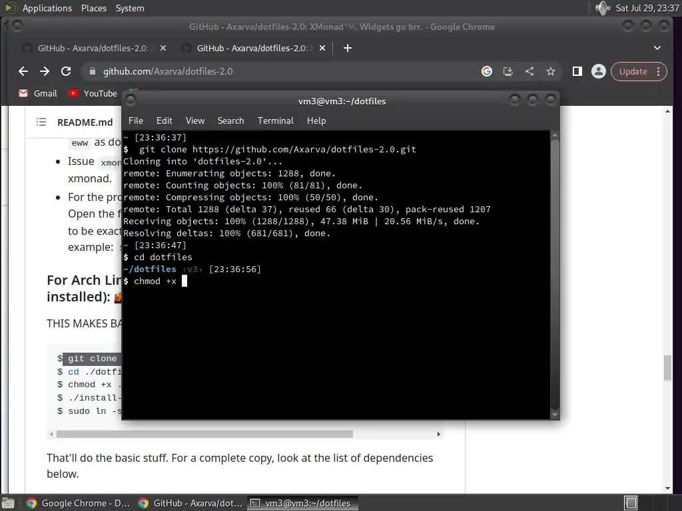The width and height of the screenshot is (682, 511).
Task: Close the second GitHub dotfiles tab
Action: coord(322,48)
